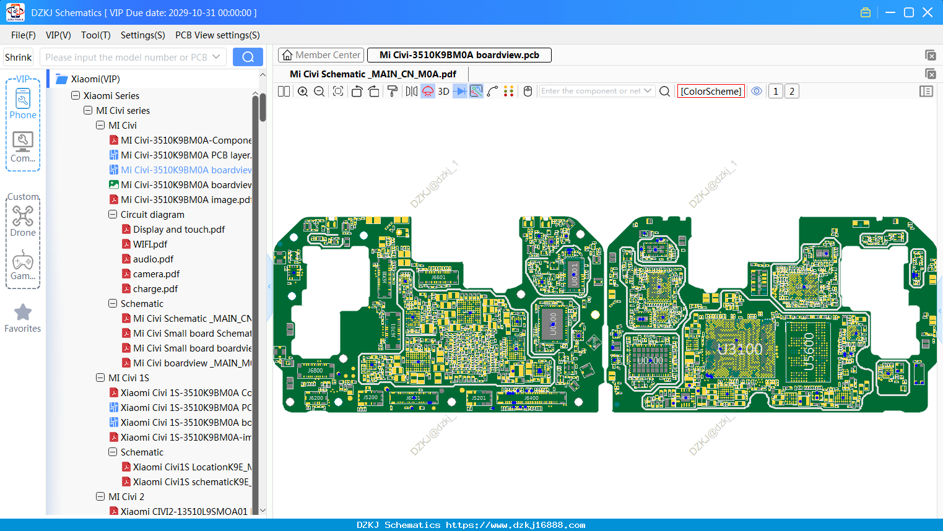Open the ColorScheme settings
Viewport: 943px width, 531px height.
711,92
